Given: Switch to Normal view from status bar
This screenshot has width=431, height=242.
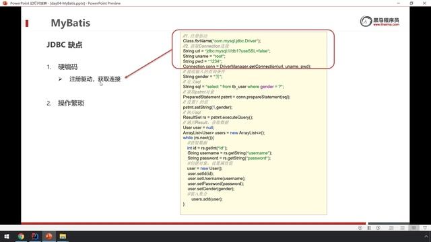Looking at the screenshot, I should click(391, 228).
